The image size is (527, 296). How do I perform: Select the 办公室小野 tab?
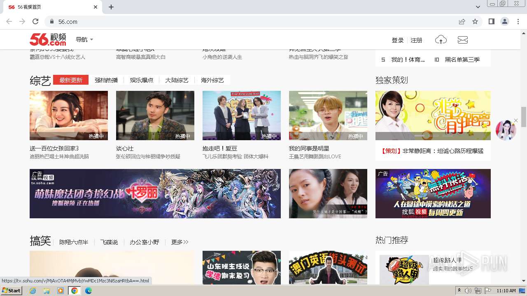click(x=145, y=242)
